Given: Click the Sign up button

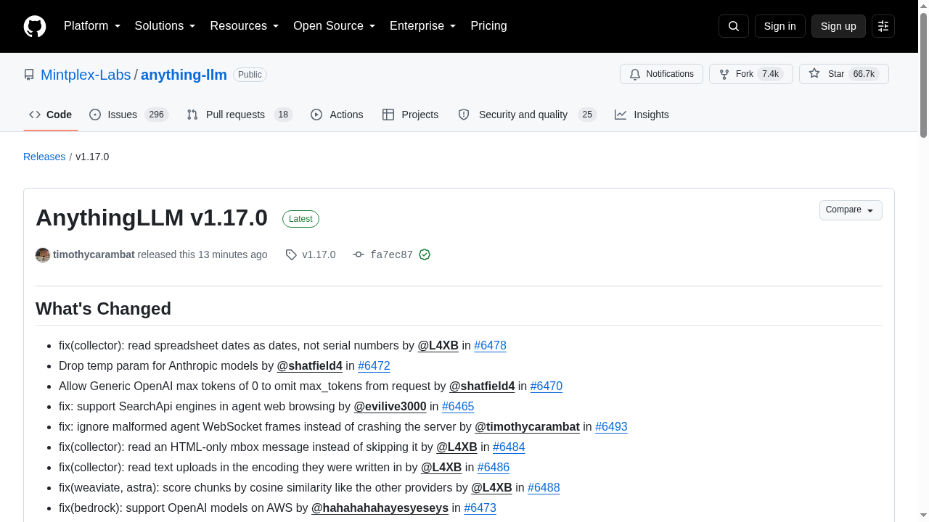Looking at the screenshot, I should [838, 26].
